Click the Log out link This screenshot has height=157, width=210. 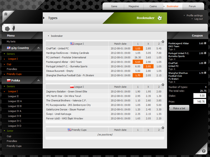point(198,19)
